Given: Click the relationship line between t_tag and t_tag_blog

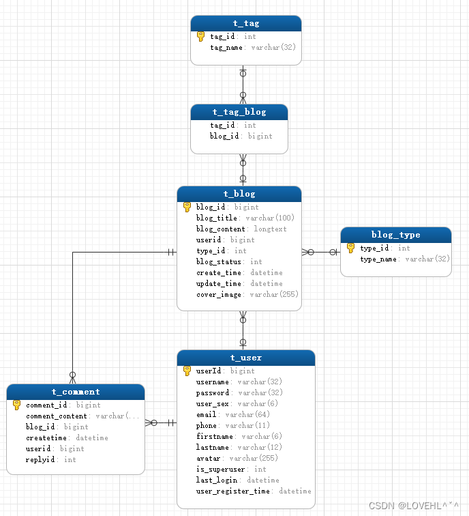Looking at the screenshot, I should click(x=243, y=85).
